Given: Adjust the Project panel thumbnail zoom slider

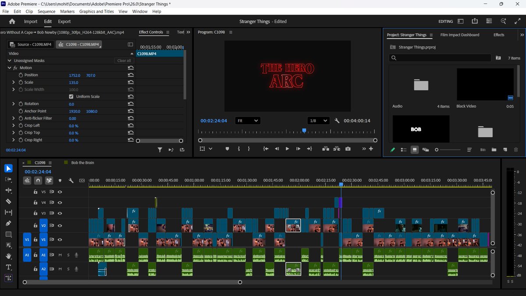Looking at the screenshot, I should point(448,150).
